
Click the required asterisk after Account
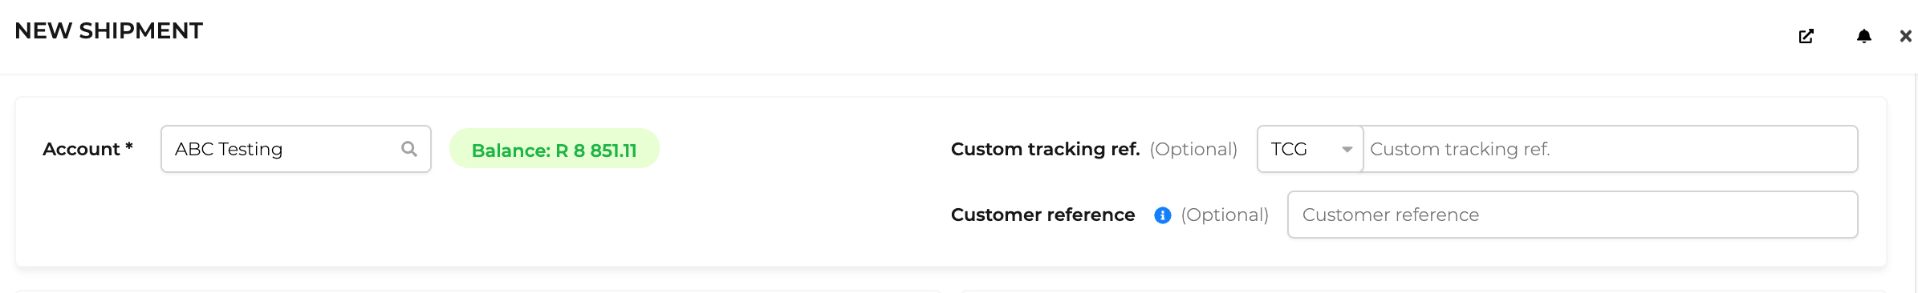128,146
